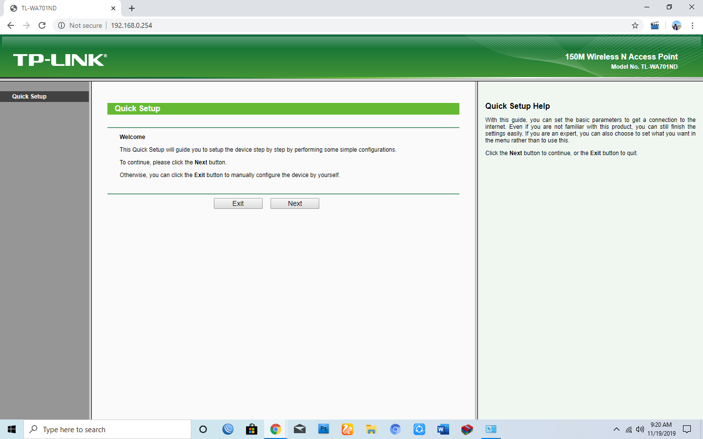Viewport: 703px width, 439px height.
Task: Reload the page with the refresh icon
Action: pyautogui.click(x=42, y=25)
